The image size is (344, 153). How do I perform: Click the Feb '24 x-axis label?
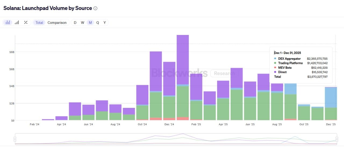[35, 124]
